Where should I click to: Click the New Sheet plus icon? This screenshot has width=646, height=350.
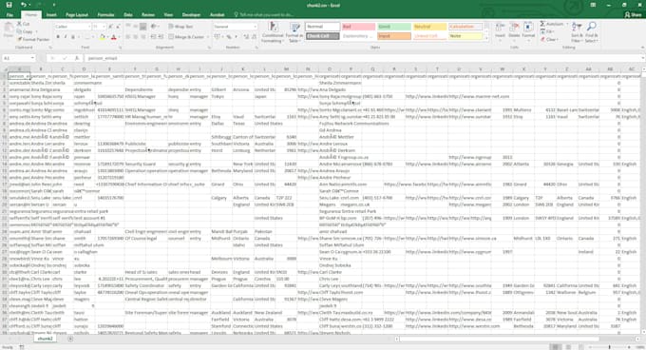tap(70, 339)
